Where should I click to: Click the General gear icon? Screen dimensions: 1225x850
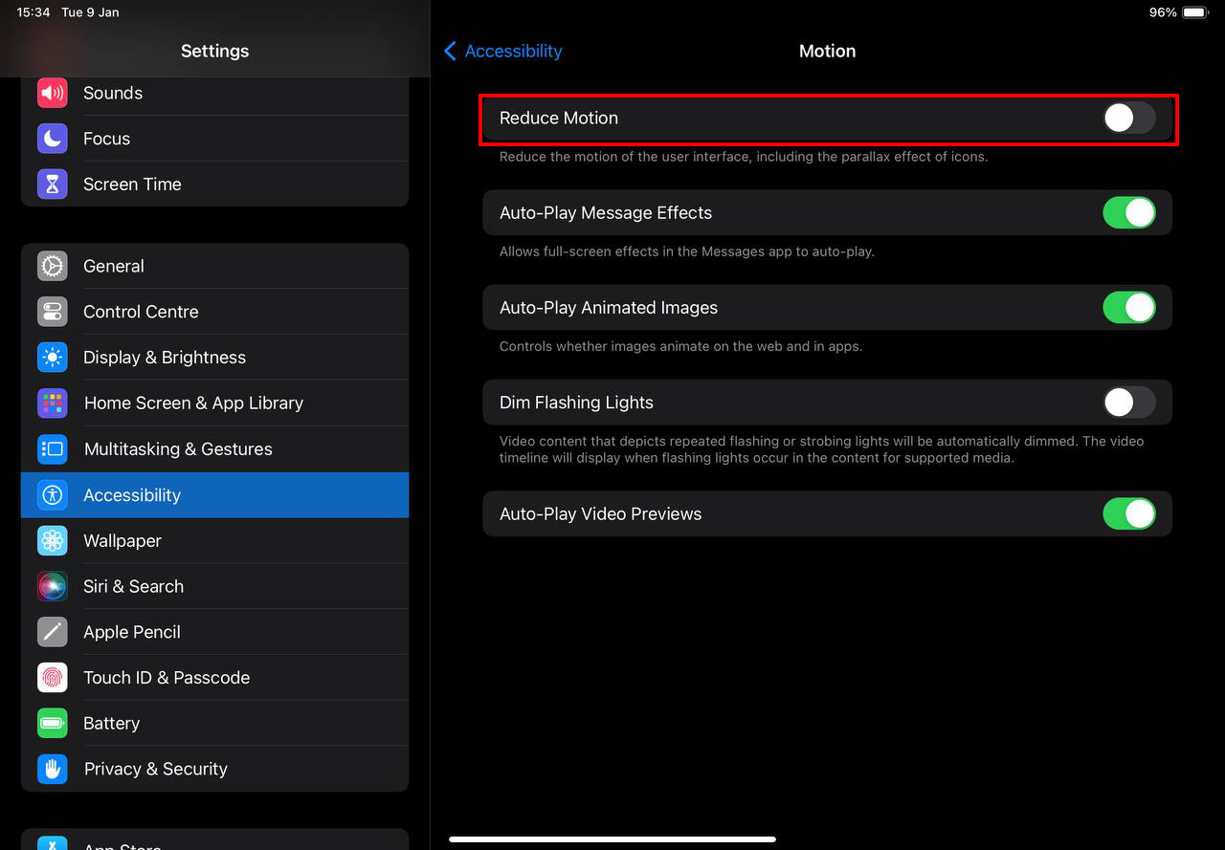52,266
